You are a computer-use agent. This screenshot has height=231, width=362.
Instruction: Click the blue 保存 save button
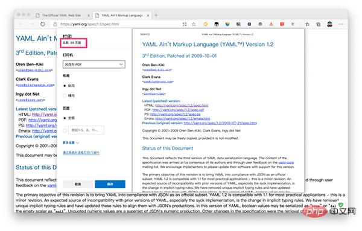(110, 184)
